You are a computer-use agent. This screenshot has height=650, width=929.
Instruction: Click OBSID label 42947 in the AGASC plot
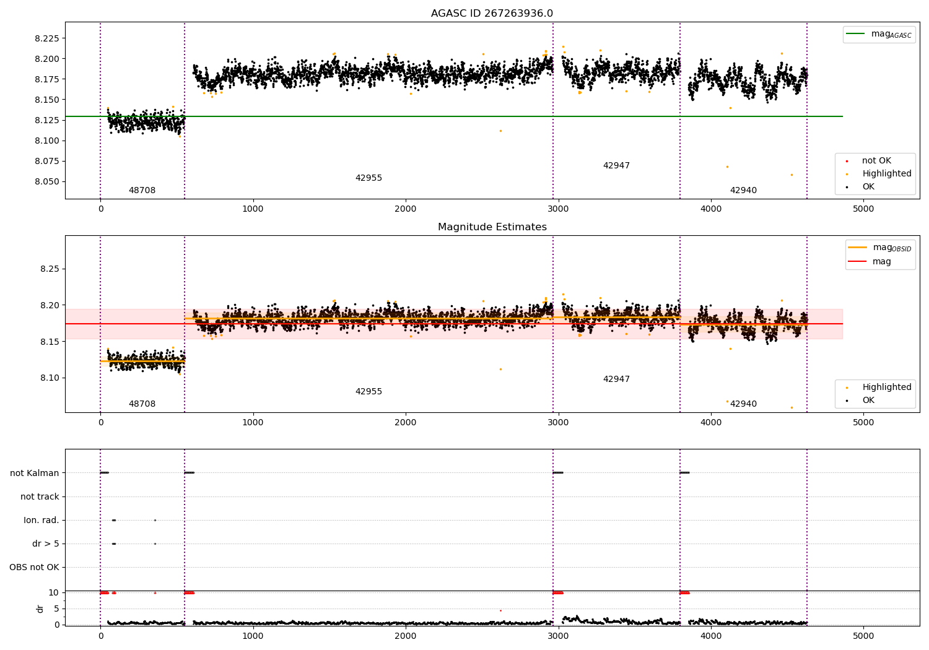pos(616,166)
